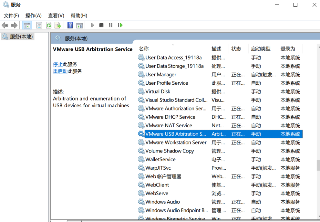Click the Forward arrow toolbar icon
320x222 pixels.
click(14, 25)
